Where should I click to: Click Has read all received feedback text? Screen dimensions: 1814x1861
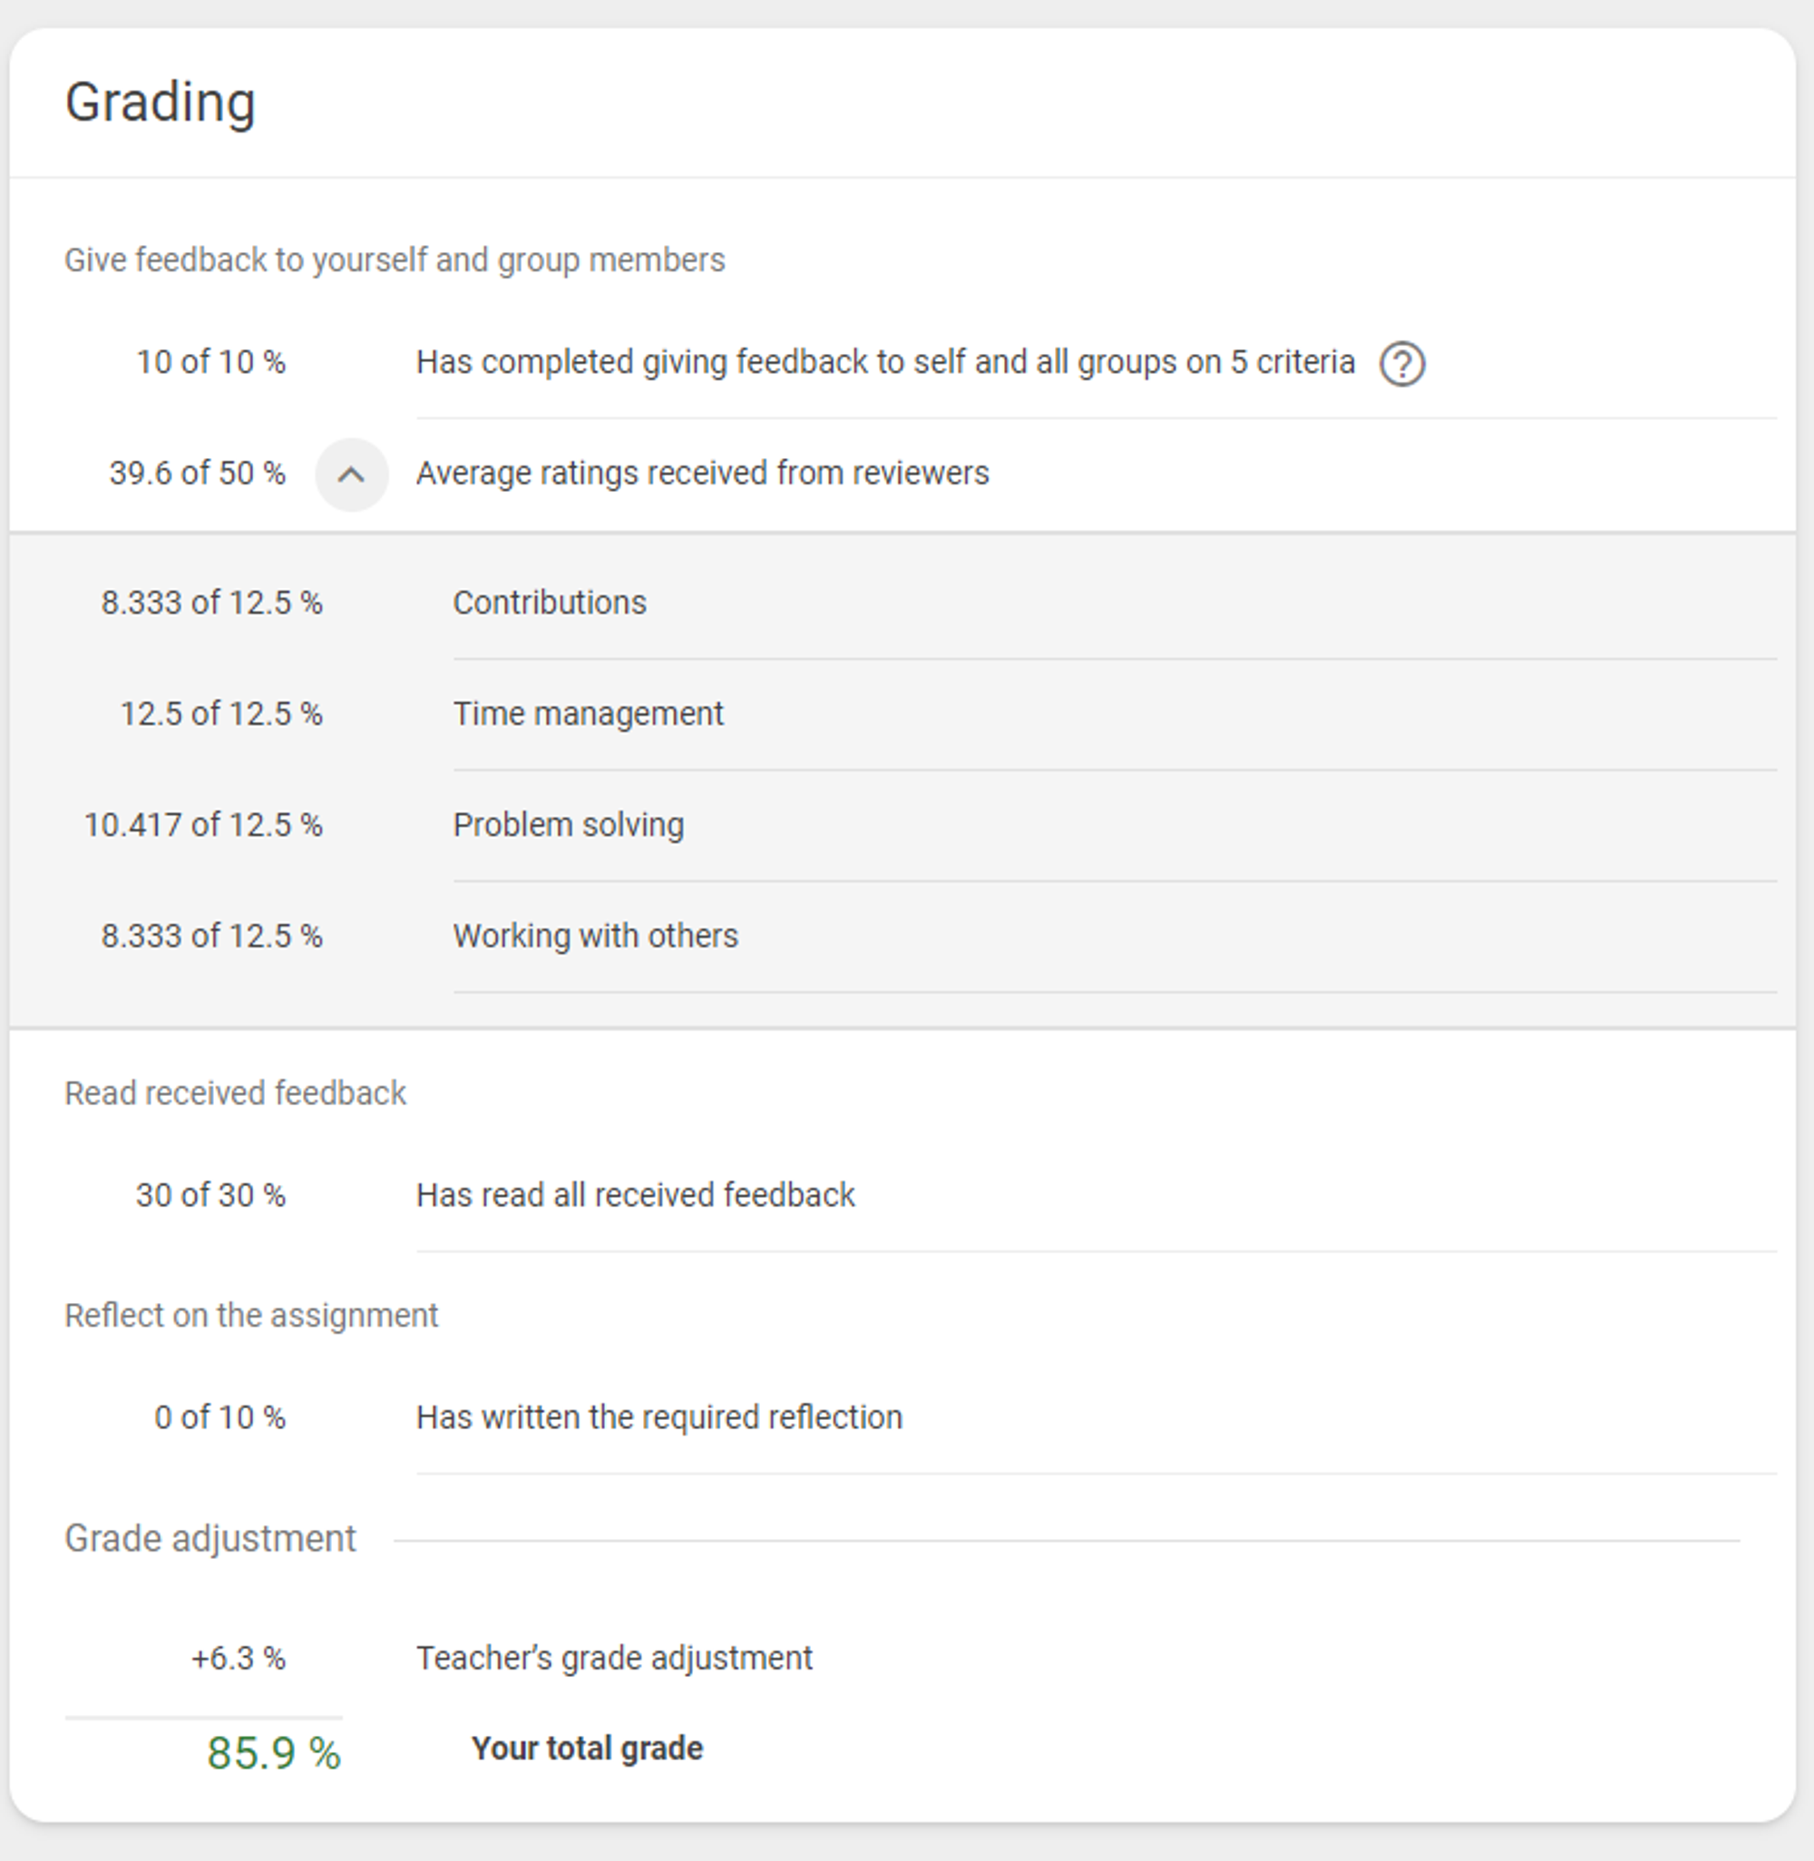point(636,1195)
